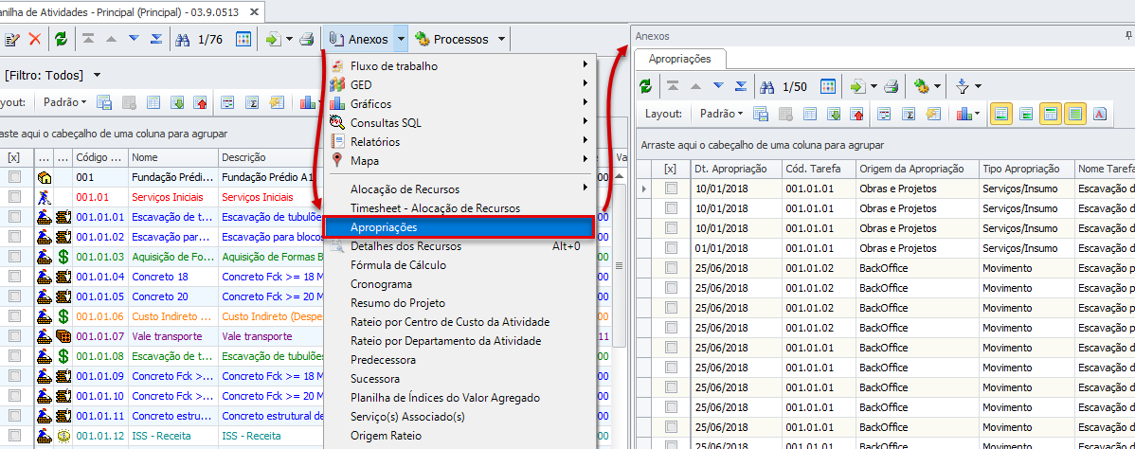Screen dimensions: 1135x449
Task: Click export icon in Anexos toolbar
Action: [x=858, y=87]
